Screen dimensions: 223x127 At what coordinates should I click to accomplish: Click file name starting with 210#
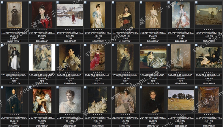pyautogui.click(x=42, y=118)
